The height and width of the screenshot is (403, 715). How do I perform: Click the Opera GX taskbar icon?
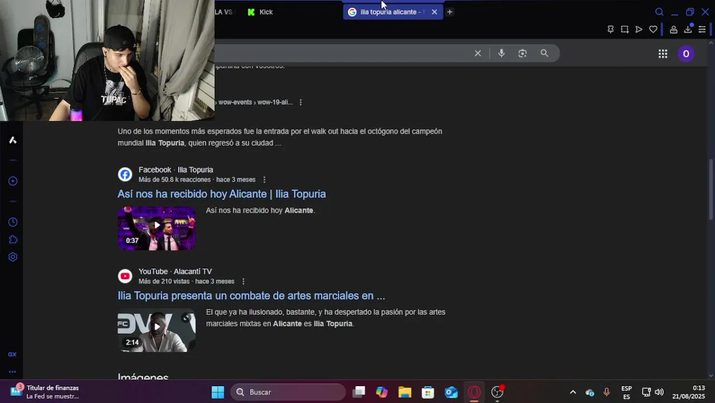pyautogui.click(x=474, y=392)
